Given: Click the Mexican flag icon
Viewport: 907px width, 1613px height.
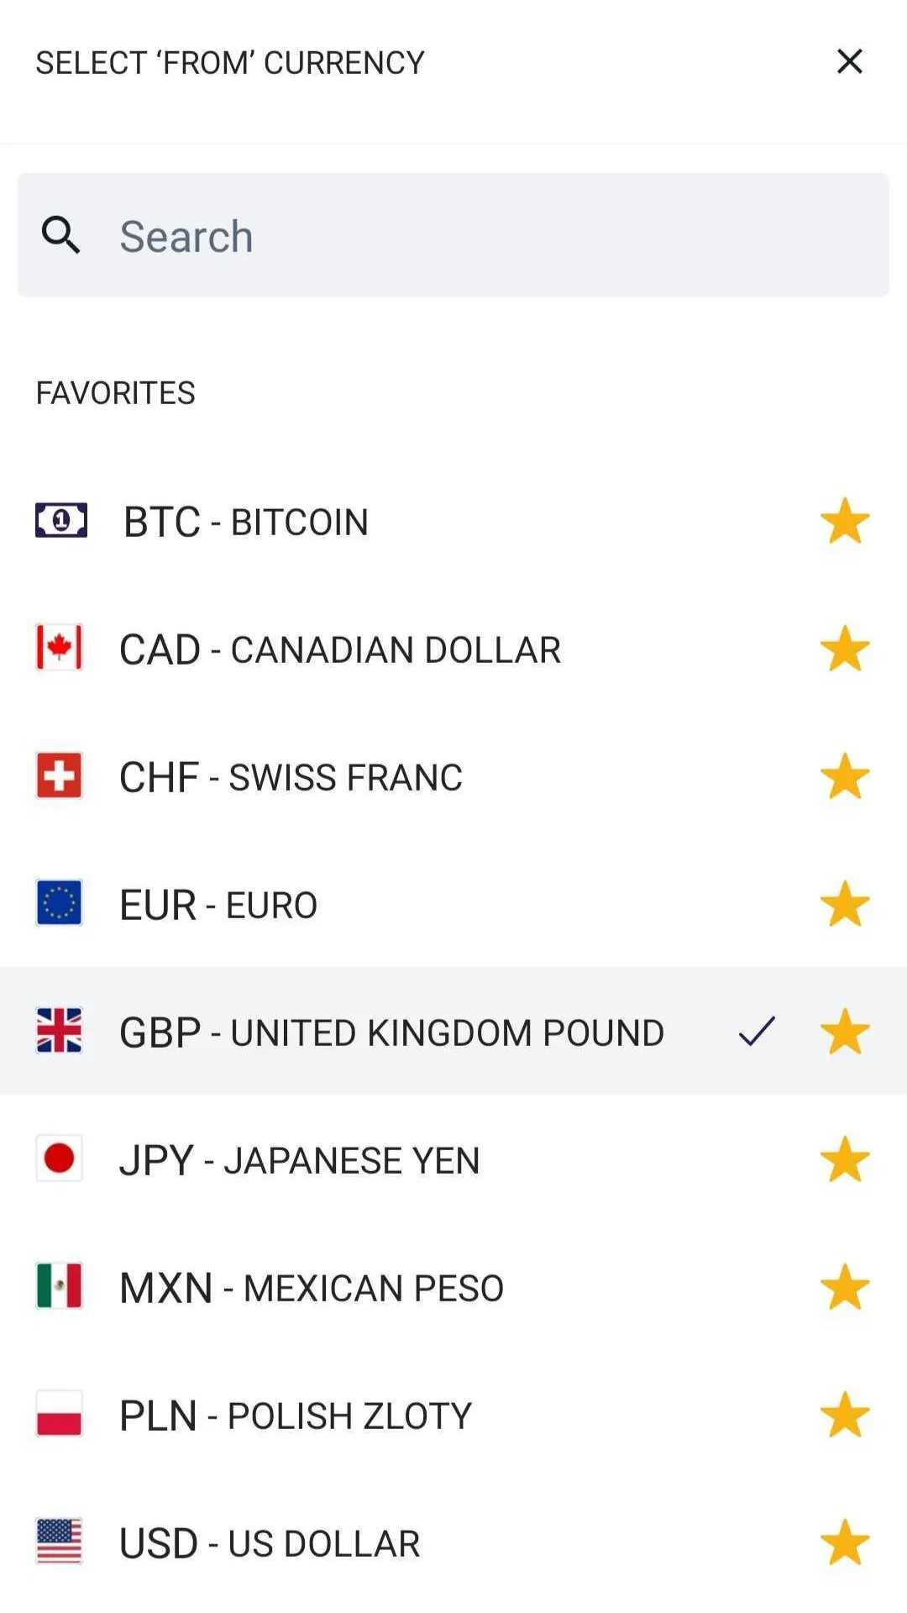Looking at the screenshot, I should pyautogui.click(x=59, y=1286).
